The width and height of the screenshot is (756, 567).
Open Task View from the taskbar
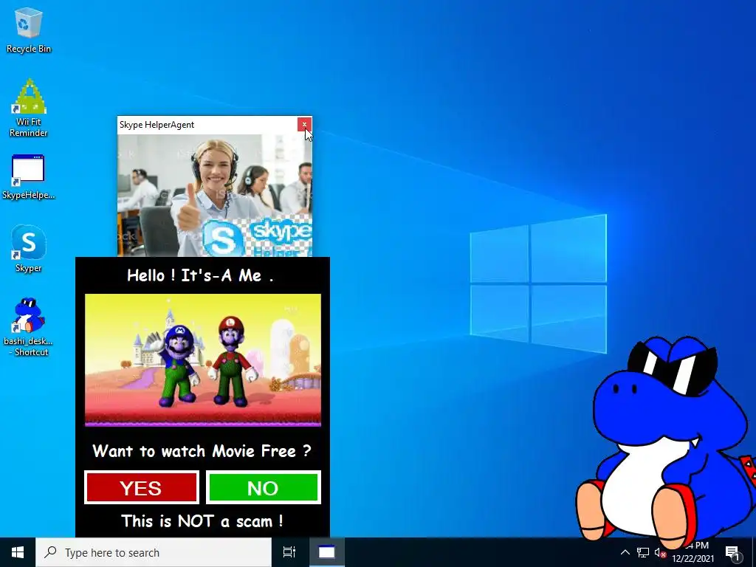(289, 552)
